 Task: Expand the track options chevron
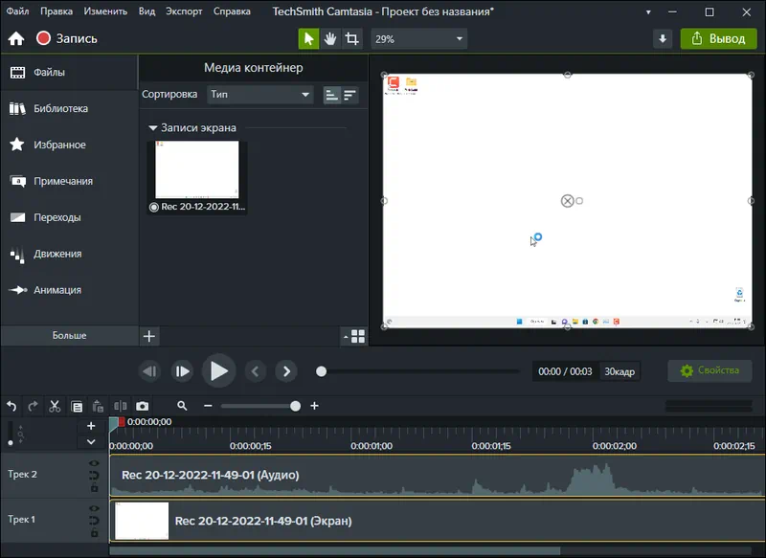[x=91, y=442]
